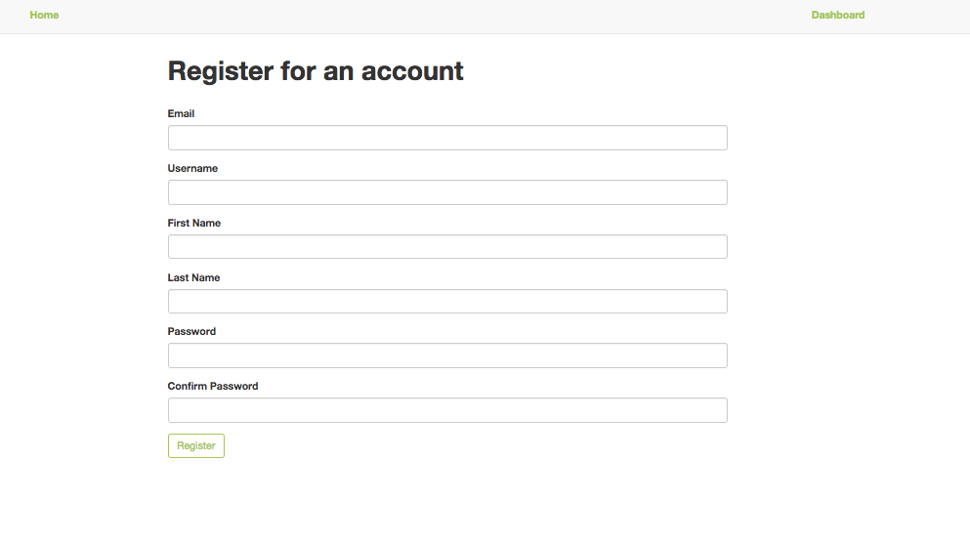Viewport: 970px width, 543px height.
Task: Click the First Name label text
Action: pos(194,224)
